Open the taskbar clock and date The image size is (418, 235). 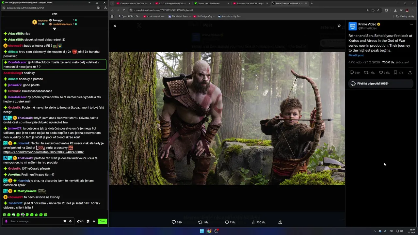(410, 231)
